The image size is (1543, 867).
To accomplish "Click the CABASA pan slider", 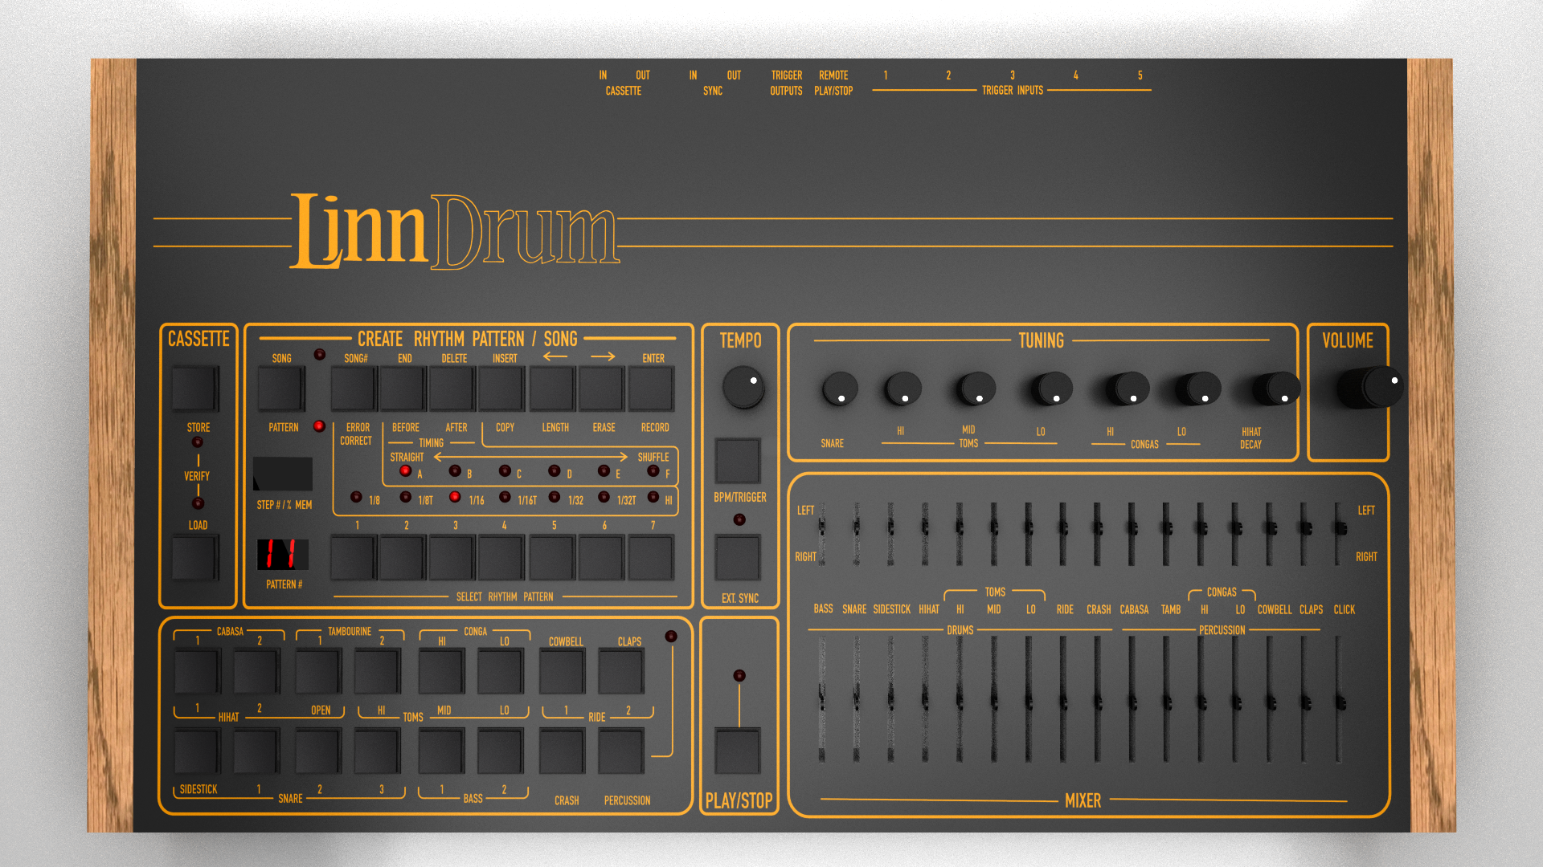I will (1132, 533).
